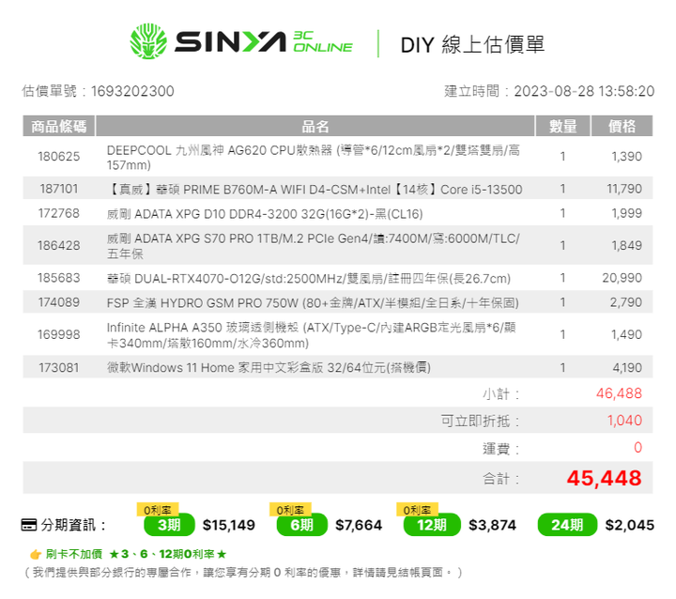Click the SINYA green lion logo icon
Image resolution: width=676 pixels, height=599 pixels.
148,41
